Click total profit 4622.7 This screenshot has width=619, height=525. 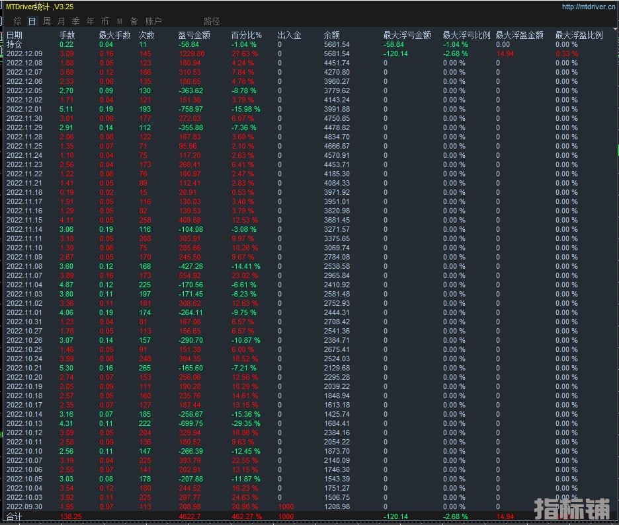click(x=189, y=516)
